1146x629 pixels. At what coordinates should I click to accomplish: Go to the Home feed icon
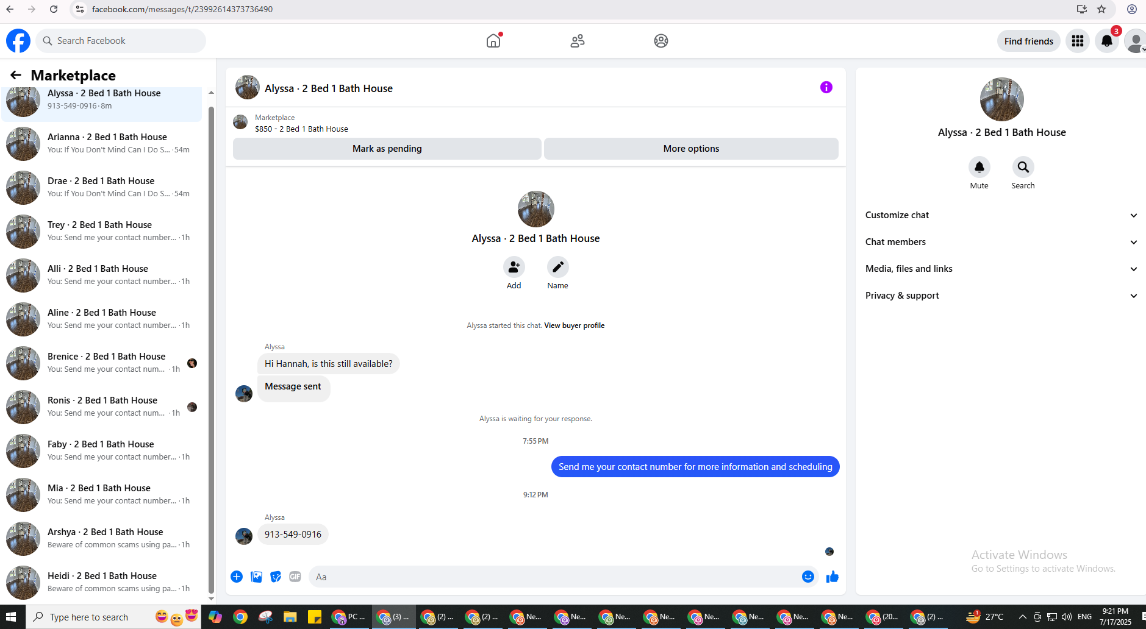coord(493,41)
